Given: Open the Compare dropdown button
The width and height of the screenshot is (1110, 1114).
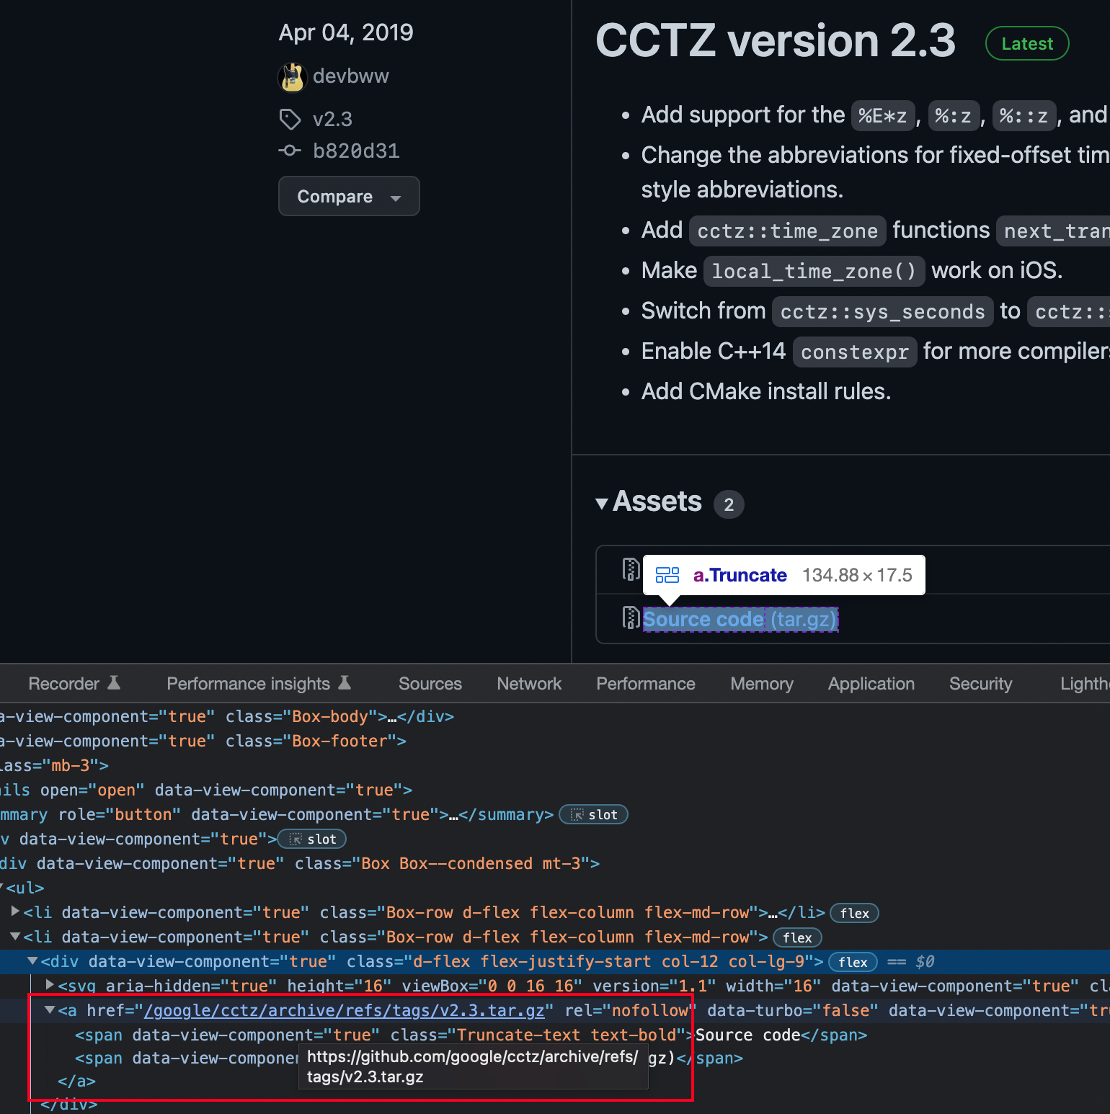Looking at the screenshot, I should [349, 196].
